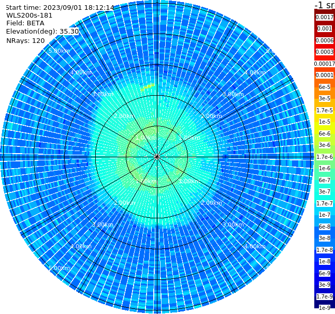Click the 3e-7 colorbar label
Screen dimensions: 335x314
[x=325, y=191]
